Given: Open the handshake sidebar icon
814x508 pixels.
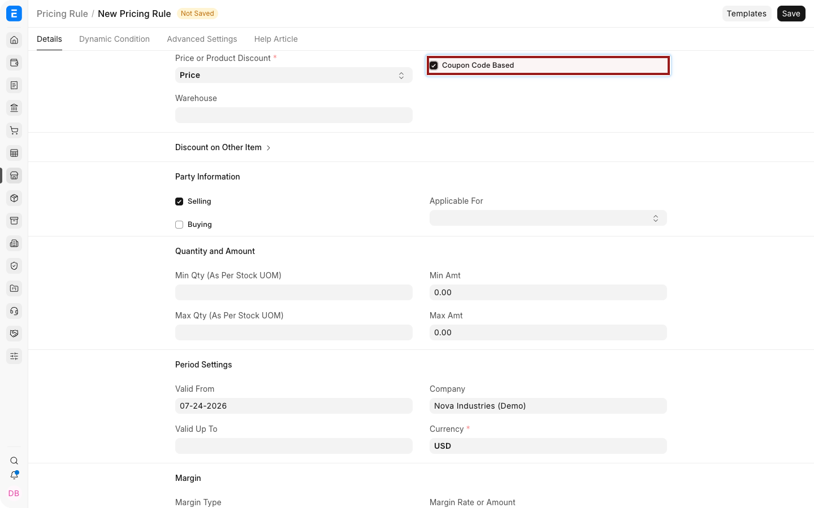Looking at the screenshot, I should tap(14, 334).
